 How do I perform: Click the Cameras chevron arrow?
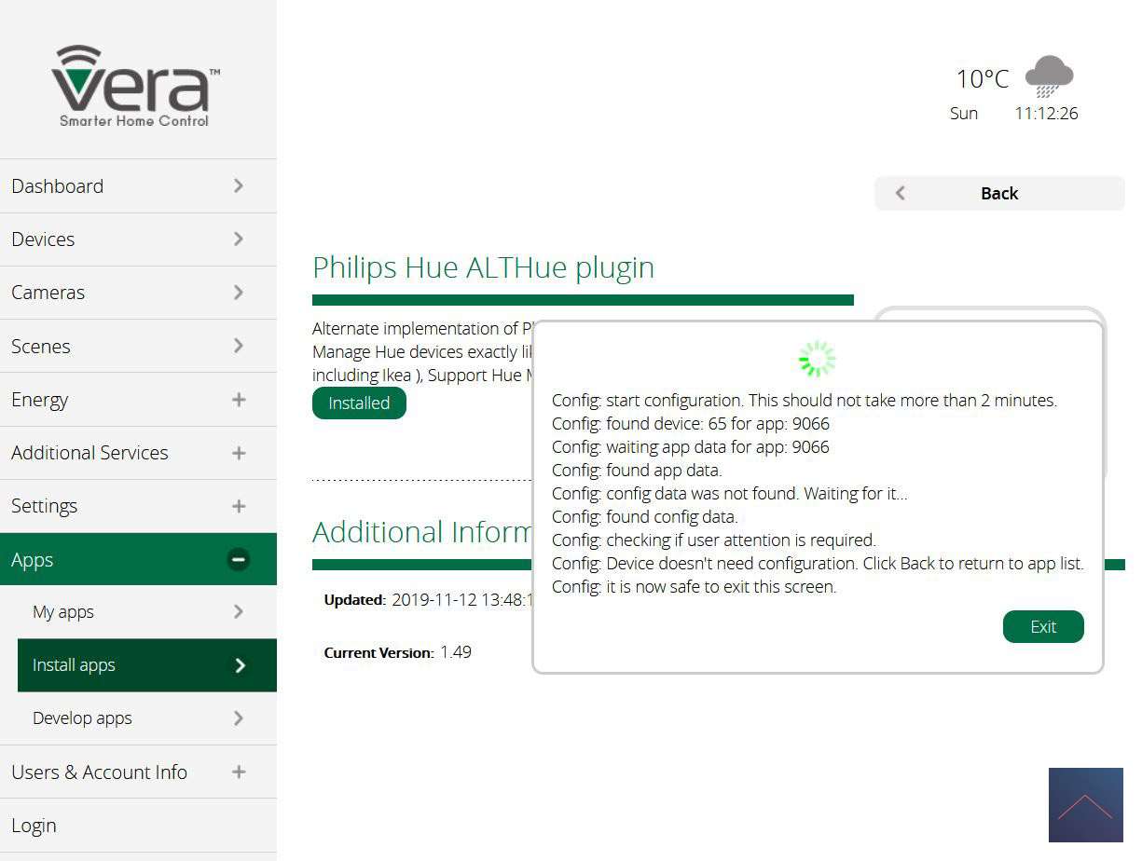(239, 293)
